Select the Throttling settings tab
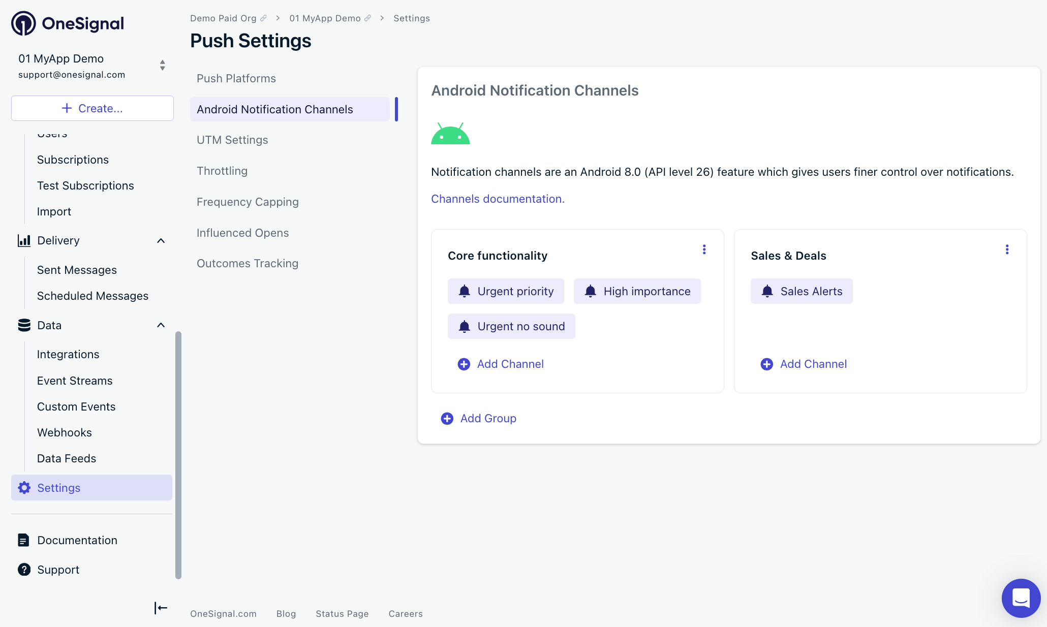This screenshot has height=627, width=1047. (x=222, y=171)
